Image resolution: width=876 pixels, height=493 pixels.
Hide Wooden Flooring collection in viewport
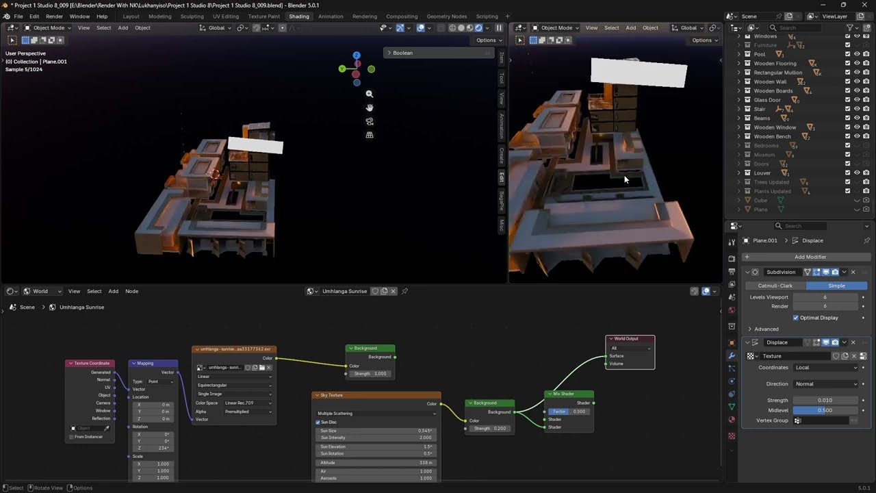[x=857, y=63]
